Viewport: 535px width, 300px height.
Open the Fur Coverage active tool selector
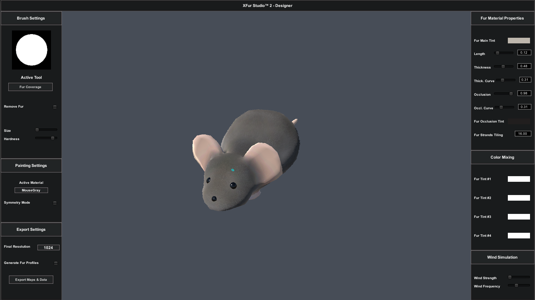pos(30,87)
